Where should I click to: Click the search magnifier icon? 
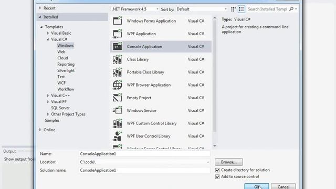coord(291,9)
